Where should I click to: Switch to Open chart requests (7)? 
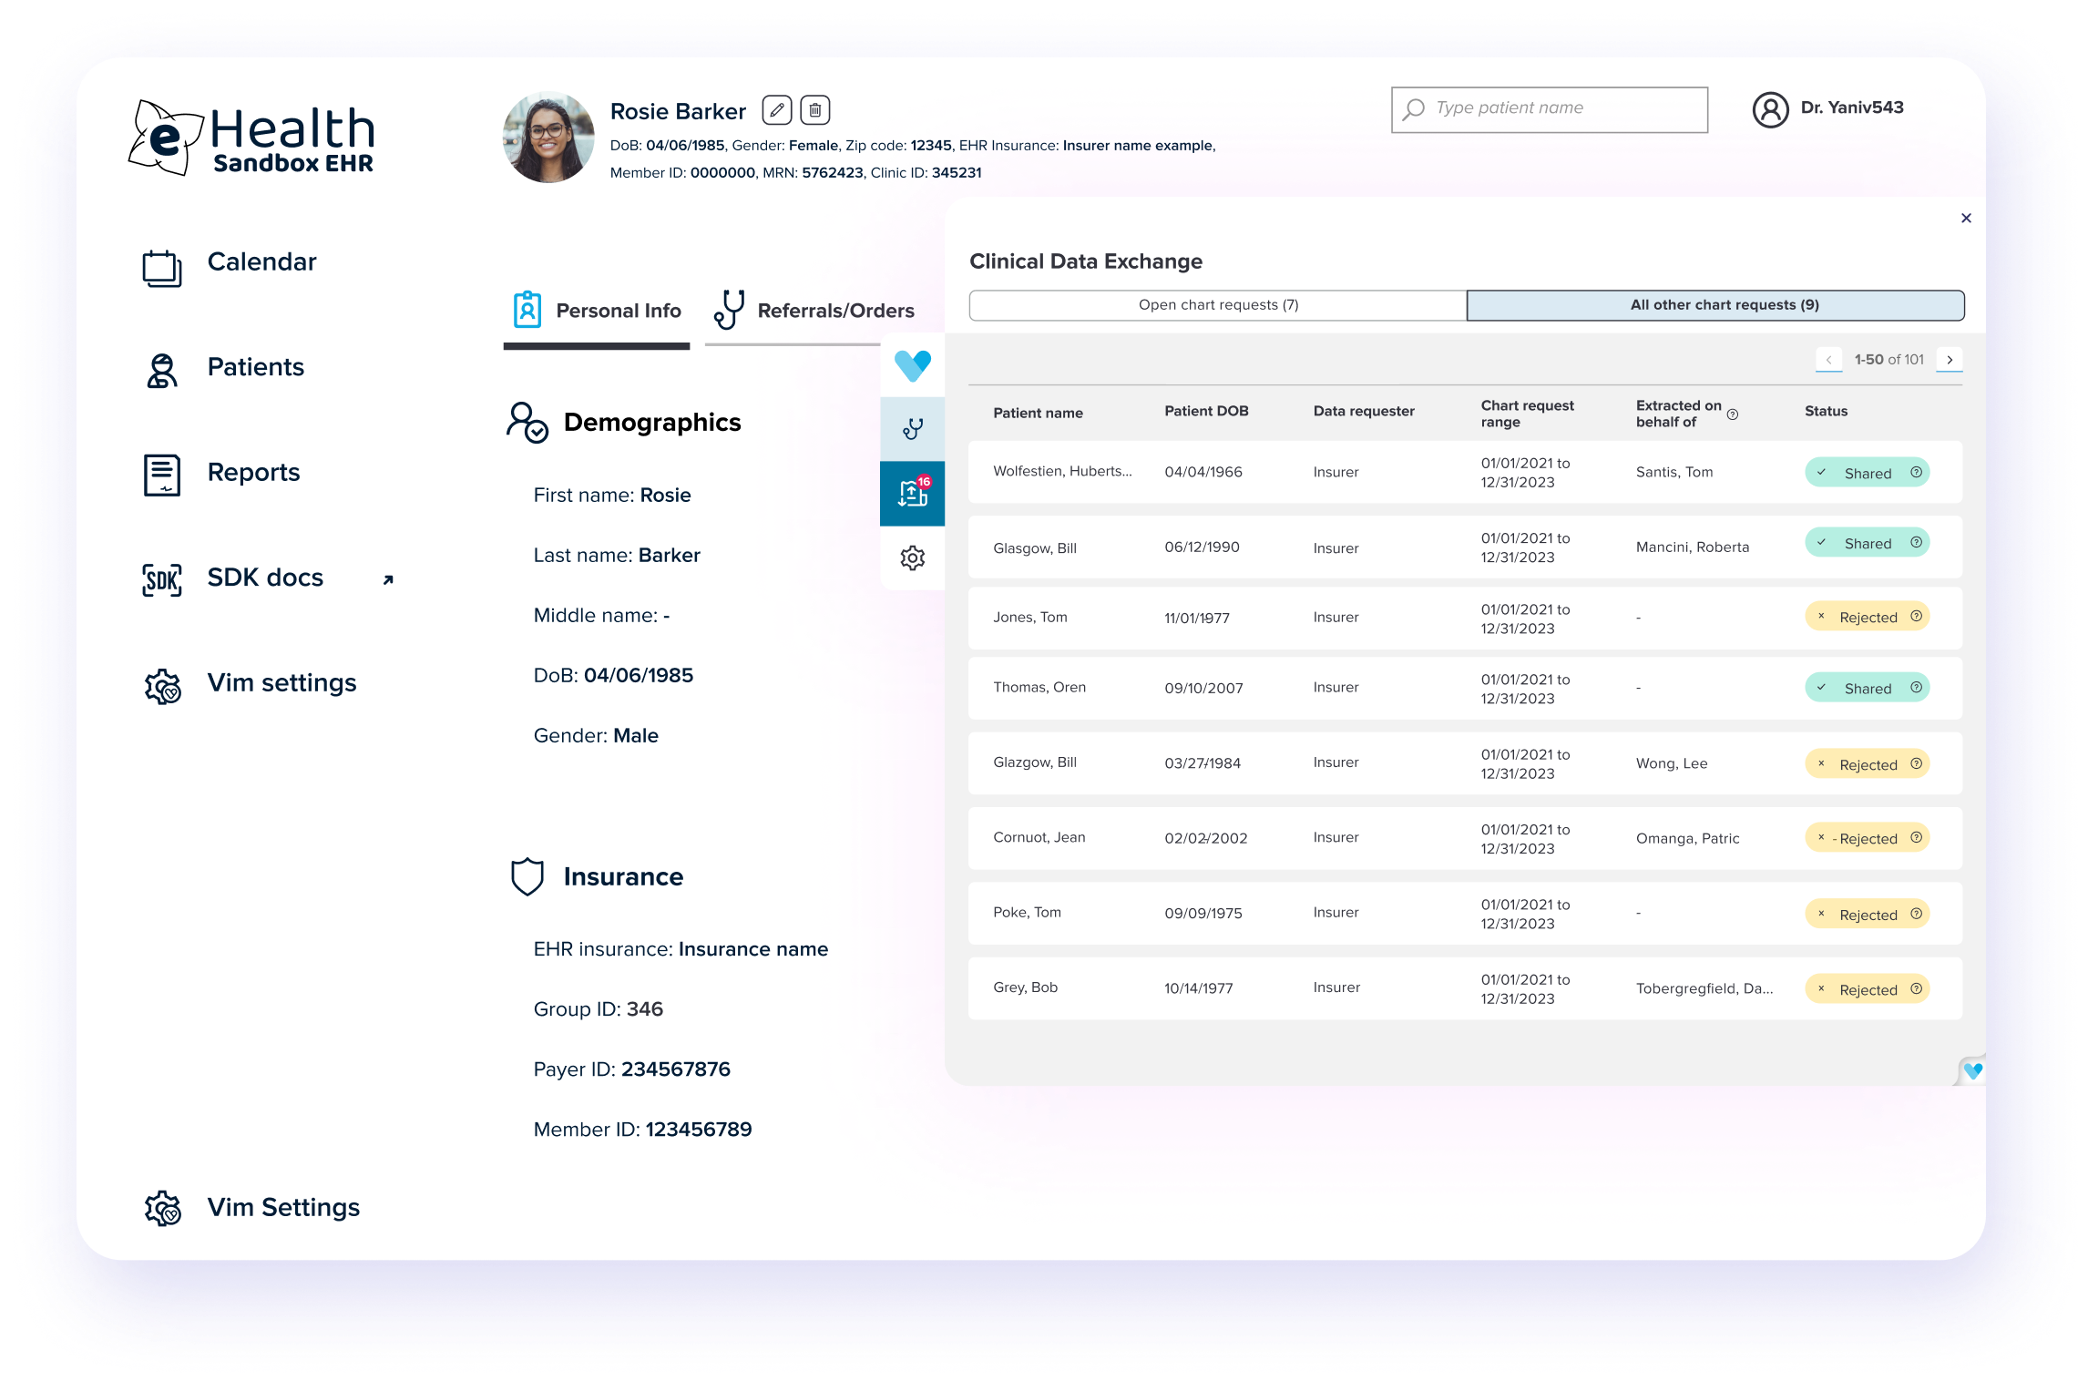click(x=1218, y=305)
